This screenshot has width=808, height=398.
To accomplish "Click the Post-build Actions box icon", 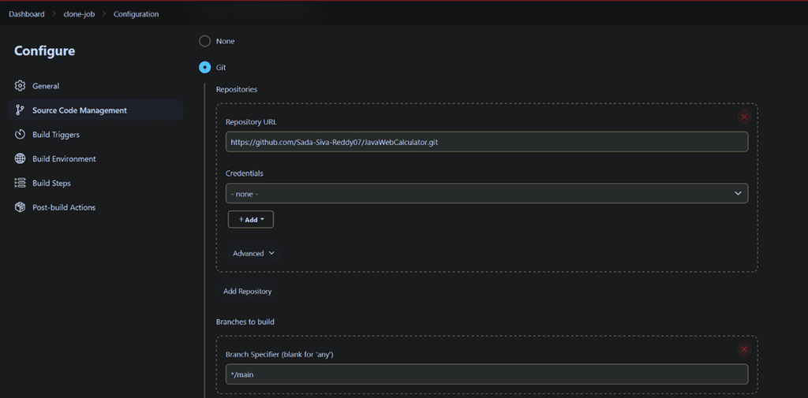I will (20, 207).
